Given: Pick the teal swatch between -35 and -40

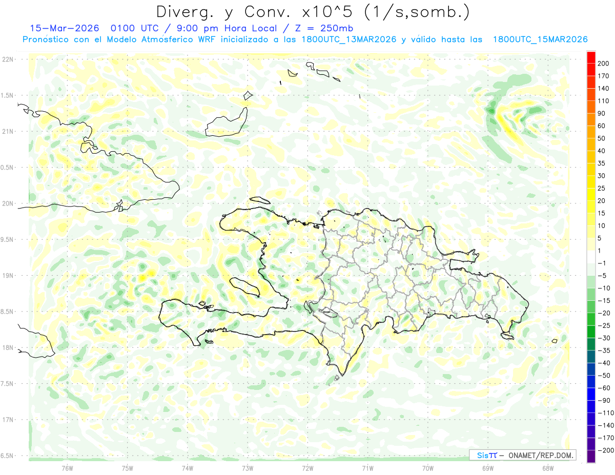Looking at the screenshot, I should click(591, 357).
